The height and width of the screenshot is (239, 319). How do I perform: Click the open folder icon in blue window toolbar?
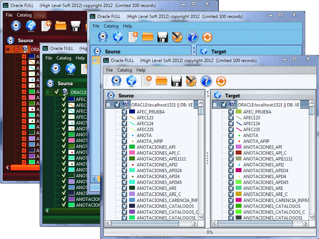click(x=148, y=37)
